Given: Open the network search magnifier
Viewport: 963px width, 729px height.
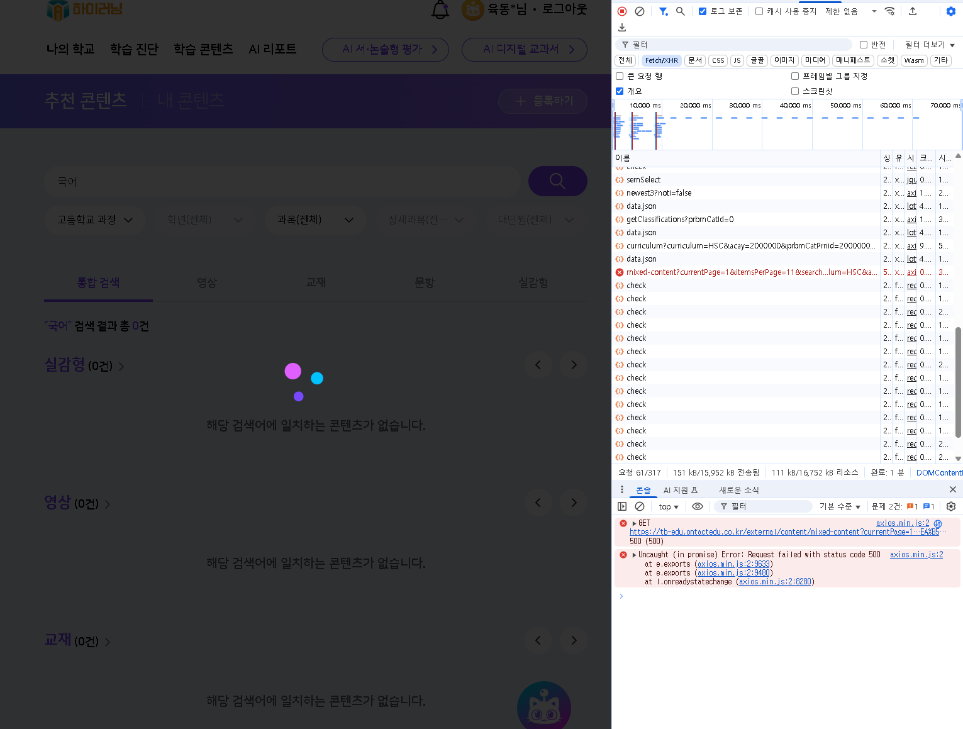Looking at the screenshot, I should (x=681, y=11).
